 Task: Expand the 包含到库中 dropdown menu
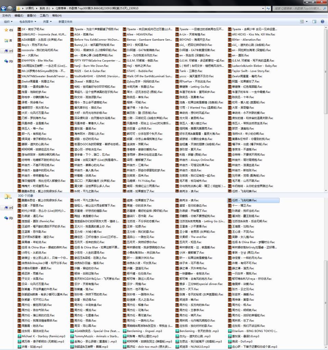pos(28,22)
